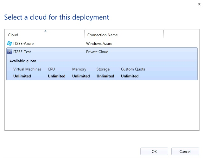This screenshot has height=158, width=203.
Task: Click the Memory quota label
Action: coord(79,69)
